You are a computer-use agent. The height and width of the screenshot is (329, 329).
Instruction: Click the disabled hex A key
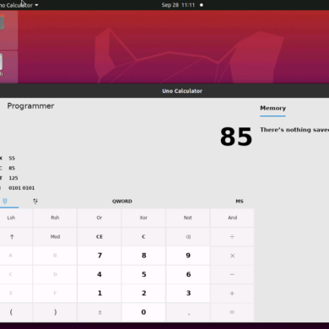pos(11,256)
